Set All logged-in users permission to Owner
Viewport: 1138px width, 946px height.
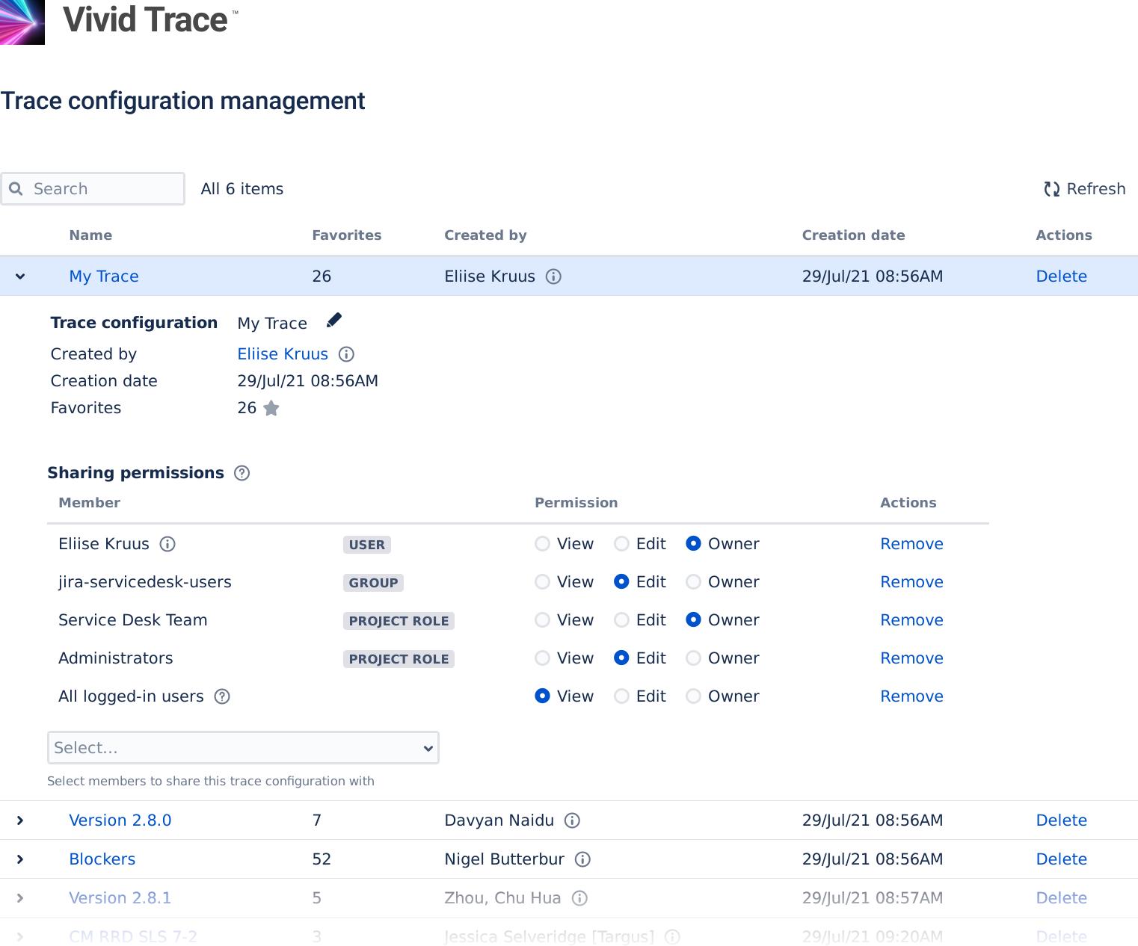coord(694,696)
